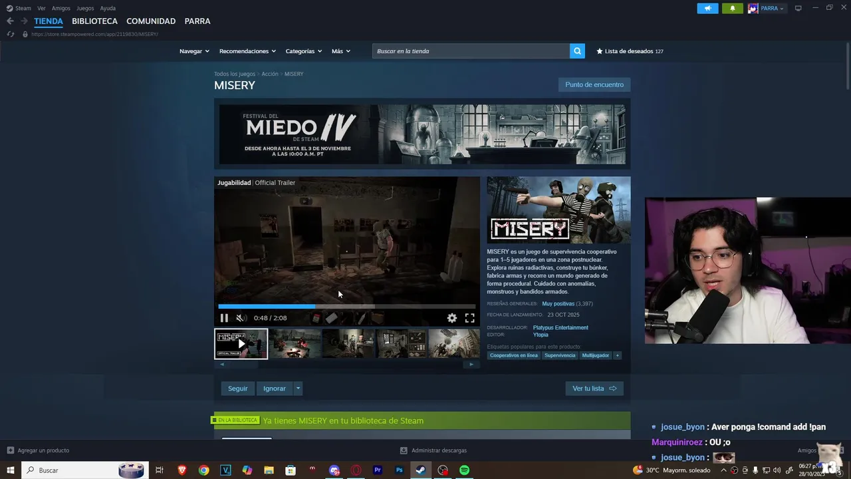This screenshot has height=479, width=851.
Task: Click the Buscar en la tienda field
Action: click(x=471, y=51)
